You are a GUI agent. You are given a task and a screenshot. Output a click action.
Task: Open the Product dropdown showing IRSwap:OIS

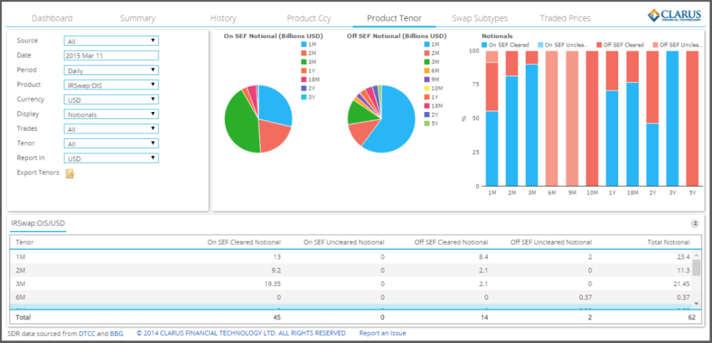pos(111,85)
